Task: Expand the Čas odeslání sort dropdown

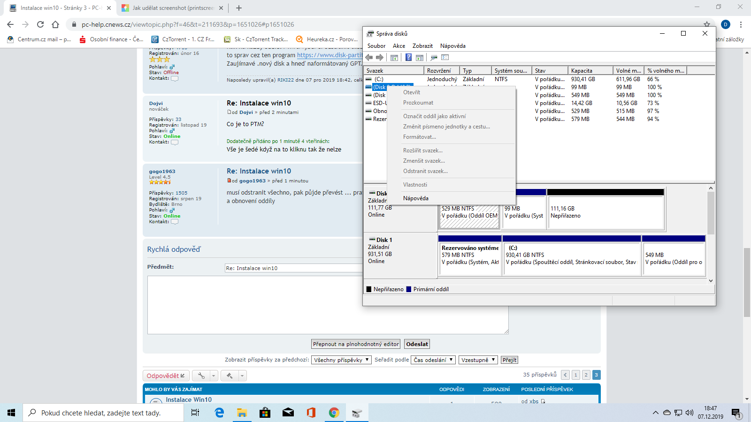Action: coord(433,360)
